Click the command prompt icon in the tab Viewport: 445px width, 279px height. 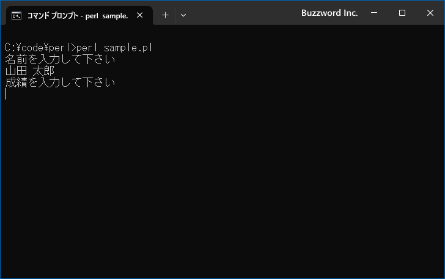16,16
